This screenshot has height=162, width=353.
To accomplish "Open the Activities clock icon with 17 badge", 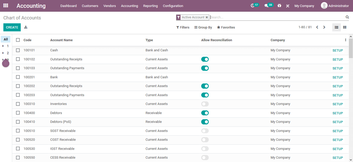I will 254,5.
